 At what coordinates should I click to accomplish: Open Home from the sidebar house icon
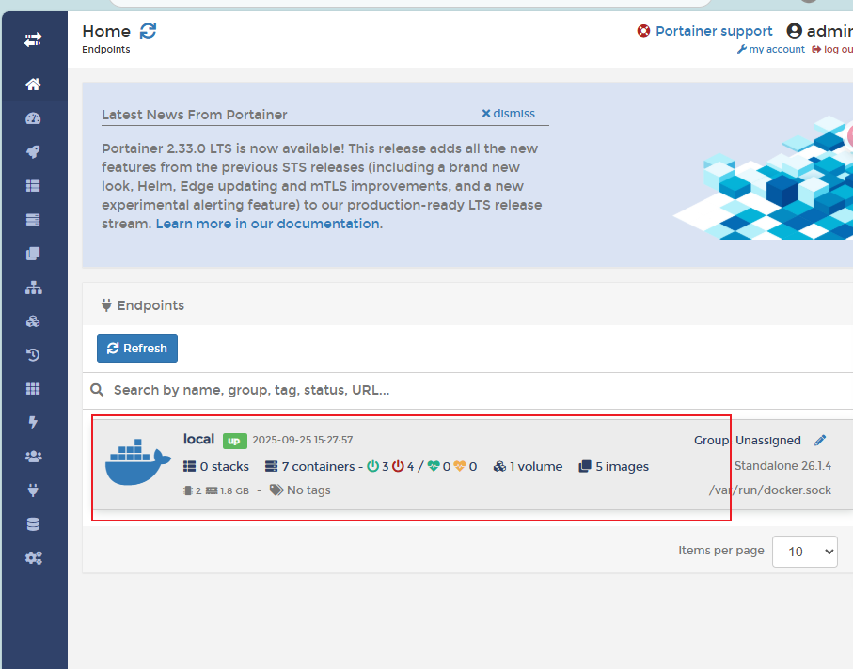pyautogui.click(x=33, y=85)
